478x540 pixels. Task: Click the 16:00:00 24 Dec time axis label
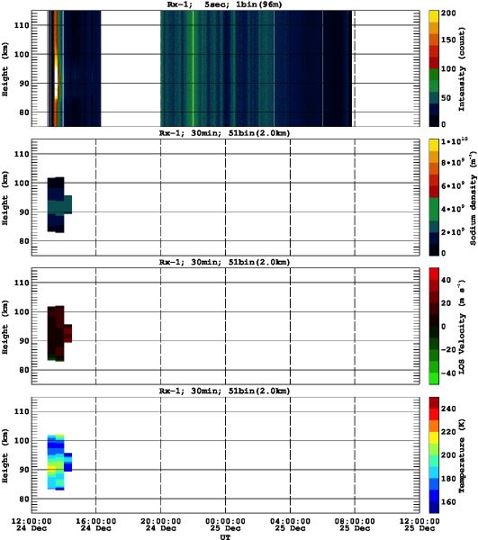pos(95,525)
